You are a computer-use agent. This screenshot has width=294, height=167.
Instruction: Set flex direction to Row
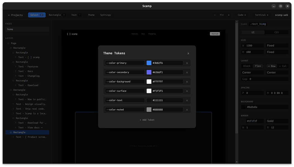coord(271,66)
